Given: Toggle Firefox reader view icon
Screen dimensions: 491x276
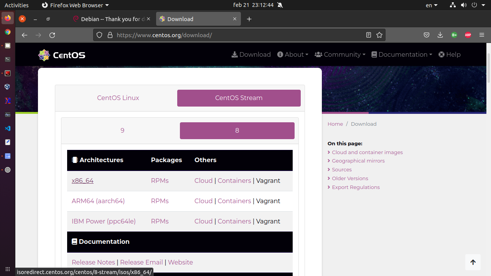Looking at the screenshot, I should (369, 35).
